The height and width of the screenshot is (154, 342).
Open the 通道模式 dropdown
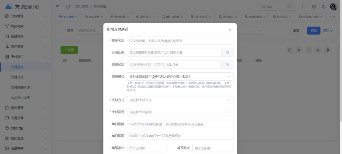[180, 77]
